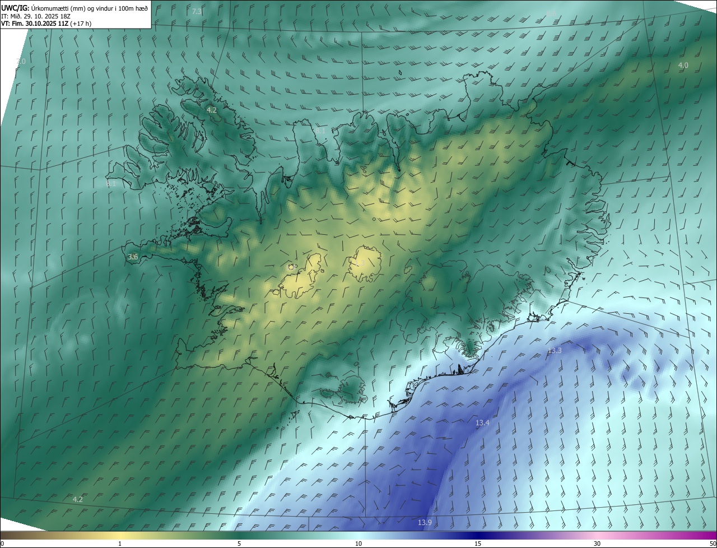
Task: Click the '15' tick on the color scale
Action: tap(478, 544)
